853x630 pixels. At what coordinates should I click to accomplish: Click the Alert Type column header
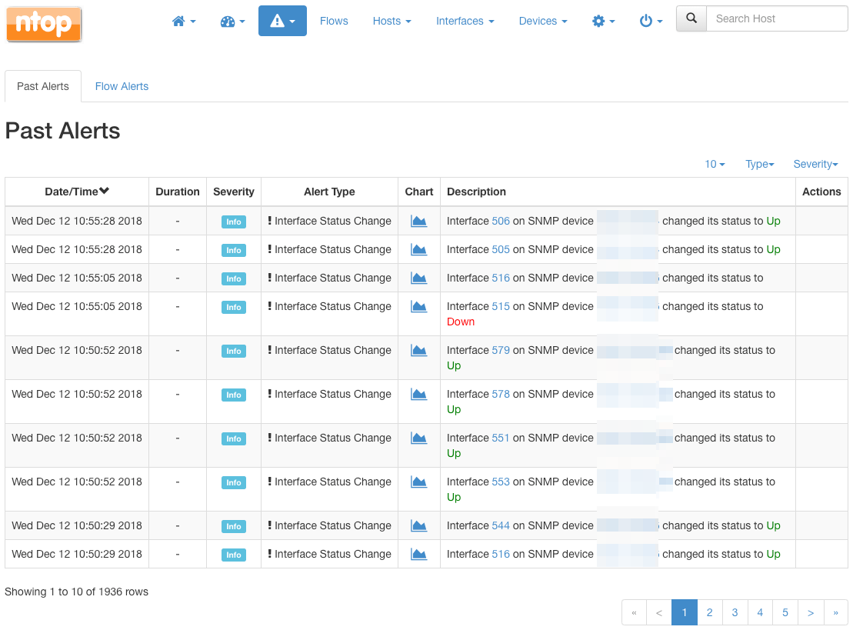pyautogui.click(x=329, y=192)
